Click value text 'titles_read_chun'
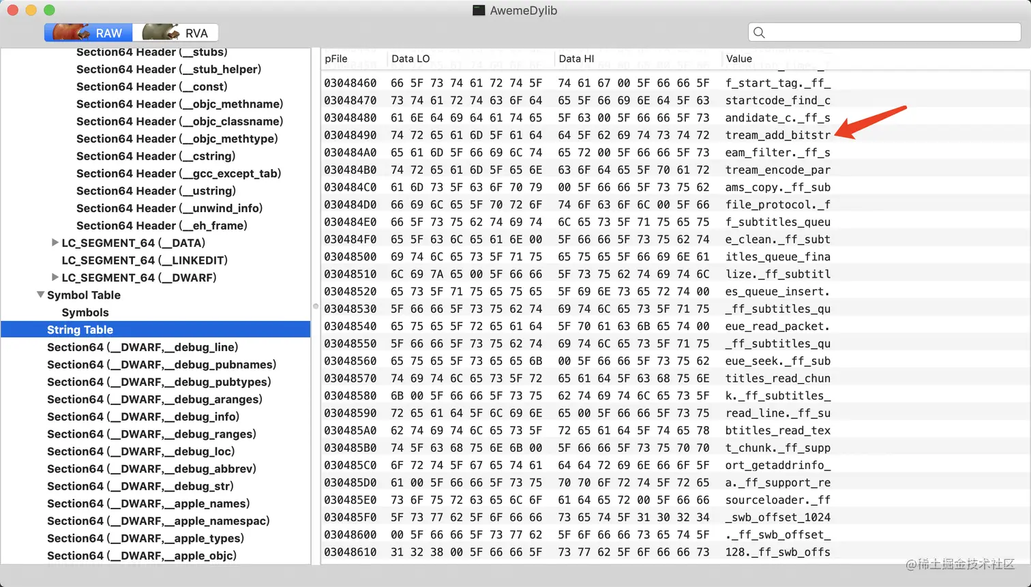Image resolution: width=1031 pixels, height=587 pixels. 778,378
